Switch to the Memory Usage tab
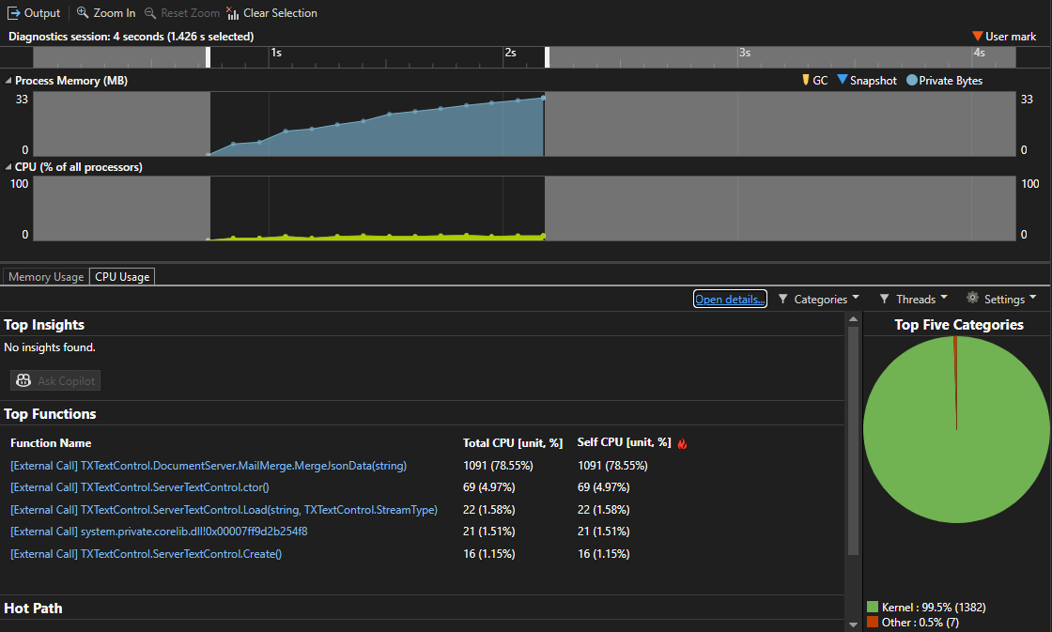 point(45,276)
